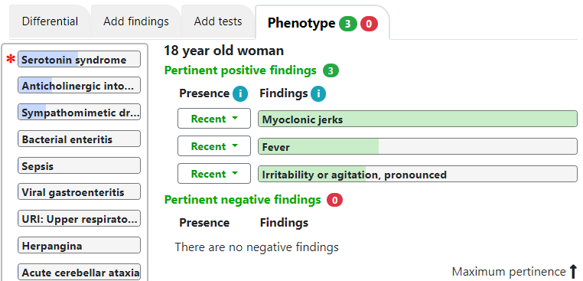Switch to the Differential tab
The height and width of the screenshot is (281, 583).
(50, 21)
